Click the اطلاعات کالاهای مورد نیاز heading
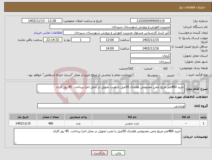This screenshot has height=160, width=212. pyautogui.click(x=188, y=97)
